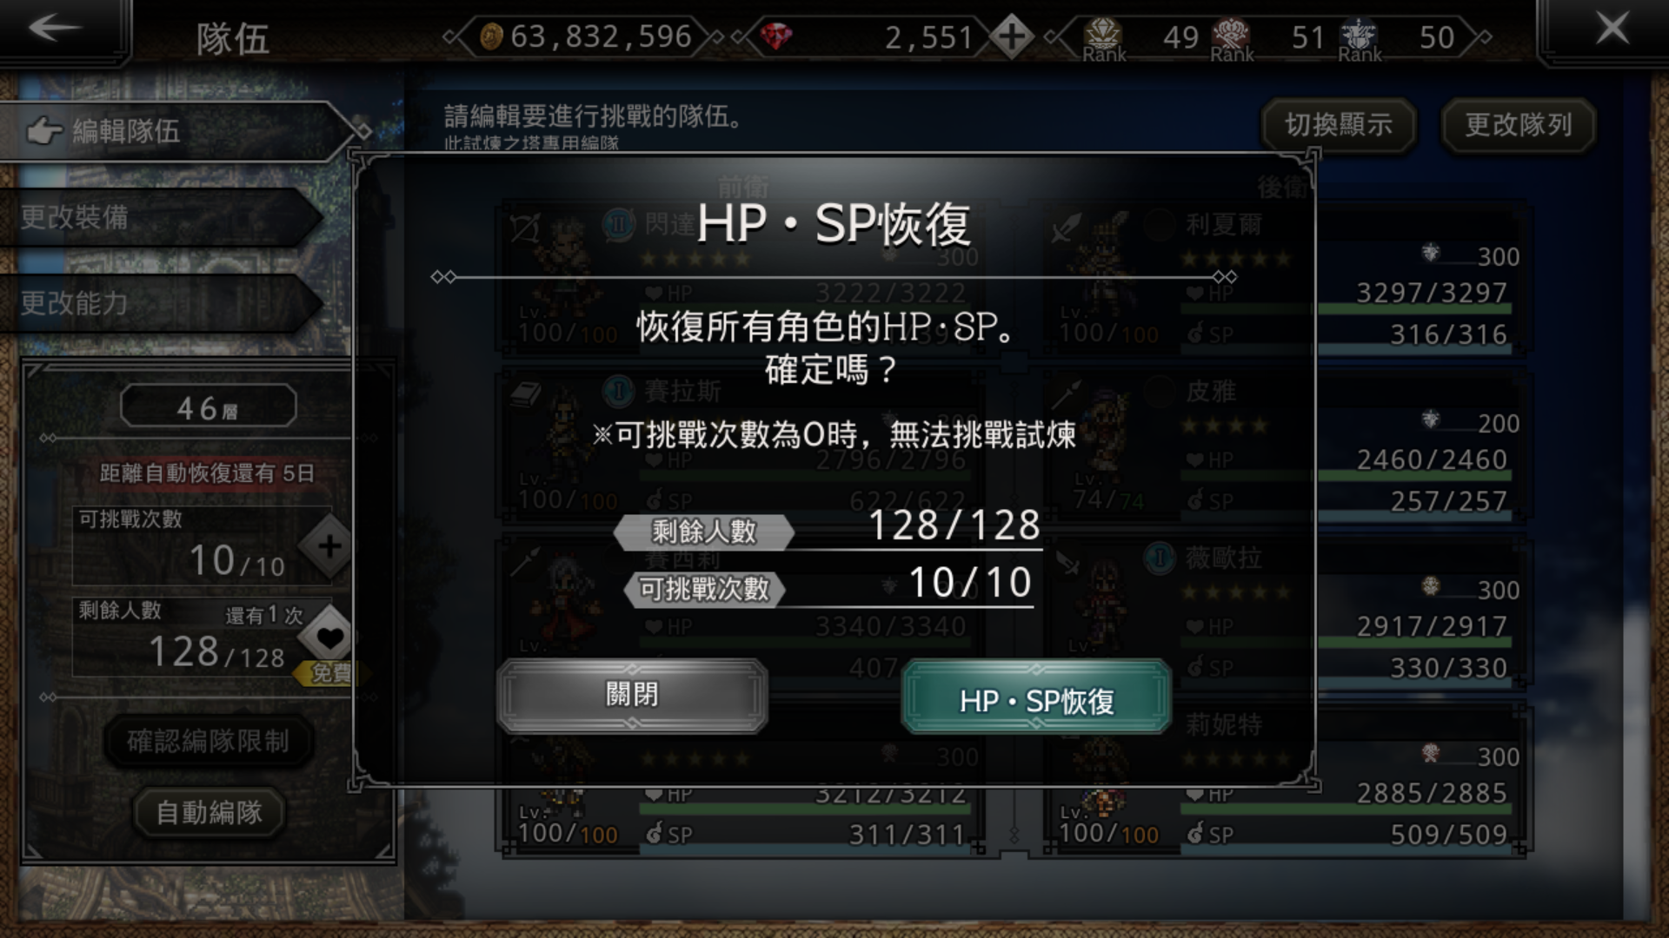Click the first Rank 49 crest icon
This screenshot has width=1669, height=938.
[x=1104, y=38]
